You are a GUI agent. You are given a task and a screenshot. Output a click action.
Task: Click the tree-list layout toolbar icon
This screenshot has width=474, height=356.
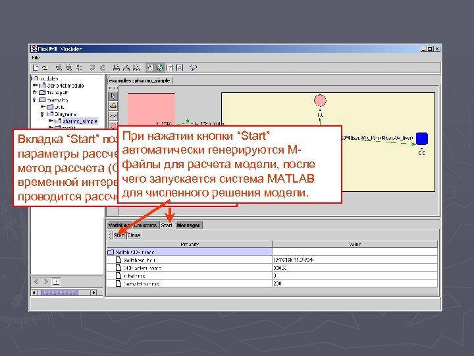tap(79, 67)
